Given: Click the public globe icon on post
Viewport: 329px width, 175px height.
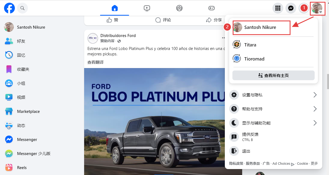Looking at the screenshot, I should (119, 41).
